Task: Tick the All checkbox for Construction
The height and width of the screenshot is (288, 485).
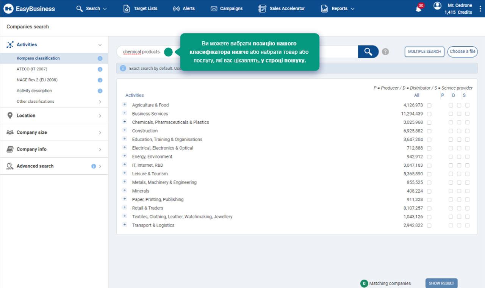Action: [x=429, y=131]
